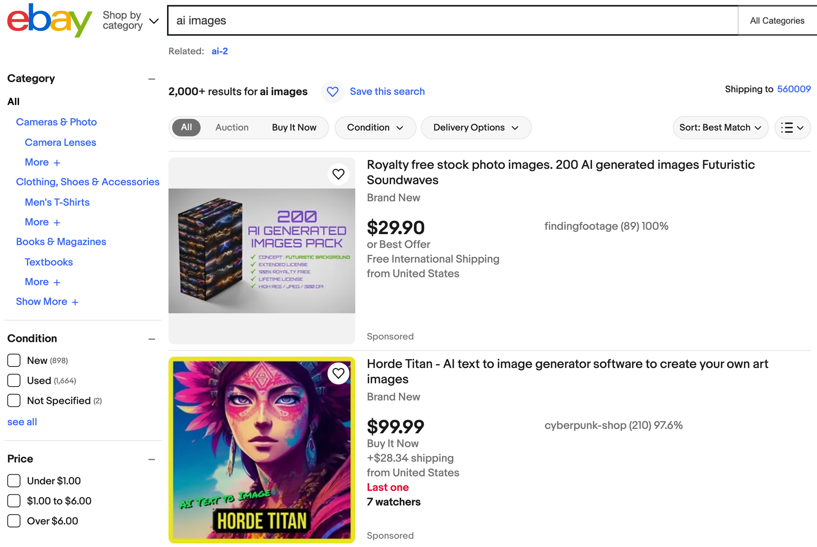This screenshot has height=547, width=817.
Task: Switch to the Auction tab
Action: [232, 128]
